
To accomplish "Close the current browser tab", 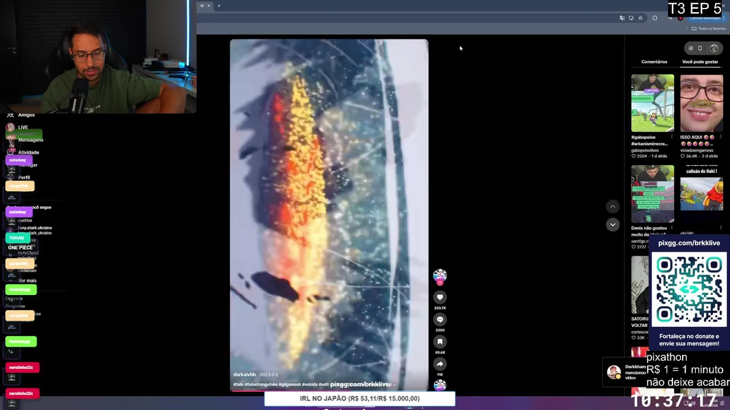I will tap(208, 6).
